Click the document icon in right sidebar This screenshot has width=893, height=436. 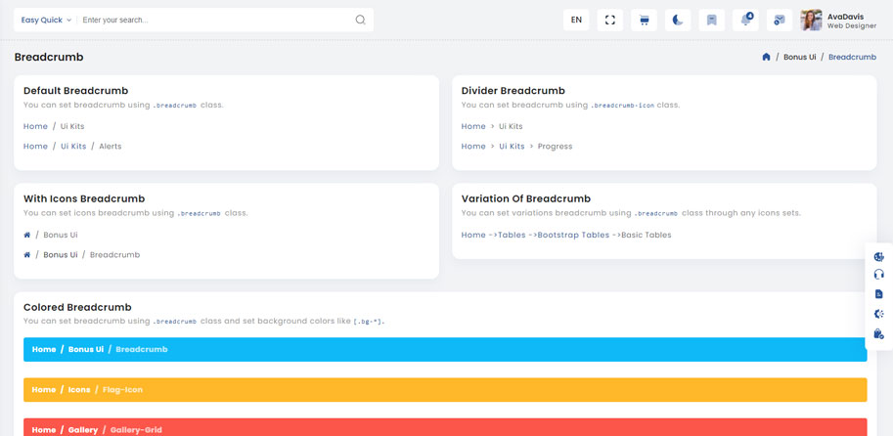pyautogui.click(x=878, y=294)
